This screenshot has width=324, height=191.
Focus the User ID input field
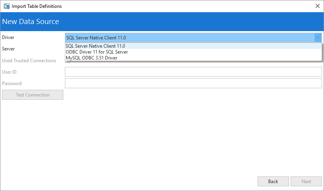pyautogui.click(x=193, y=72)
